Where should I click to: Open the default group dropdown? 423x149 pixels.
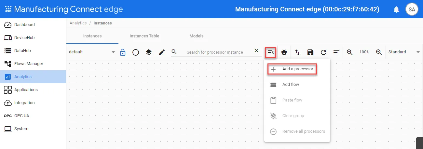(x=92, y=52)
